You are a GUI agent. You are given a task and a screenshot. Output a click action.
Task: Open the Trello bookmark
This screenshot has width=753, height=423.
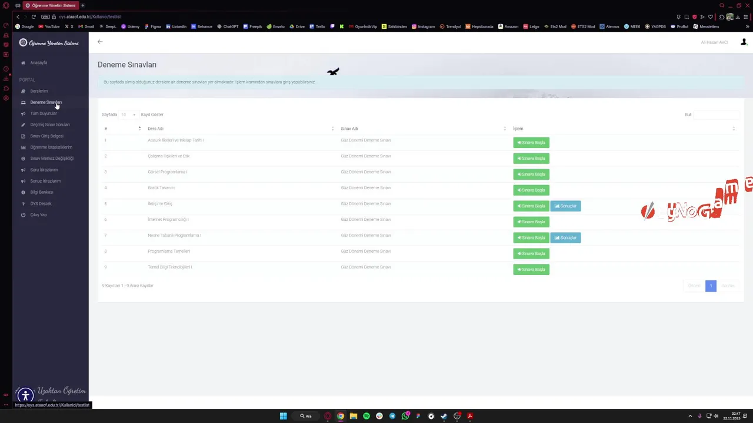[x=317, y=26]
